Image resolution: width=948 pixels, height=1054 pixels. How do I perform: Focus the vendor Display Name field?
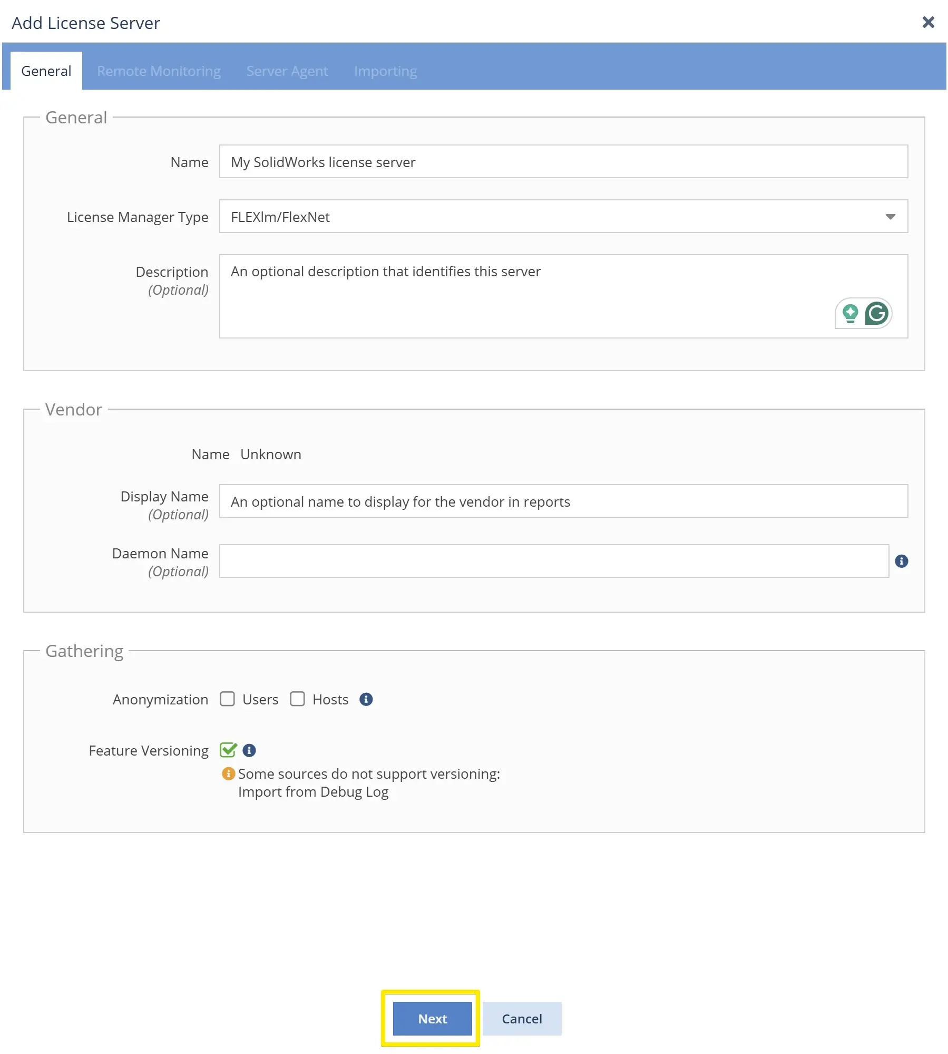click(x=563, y=501)
